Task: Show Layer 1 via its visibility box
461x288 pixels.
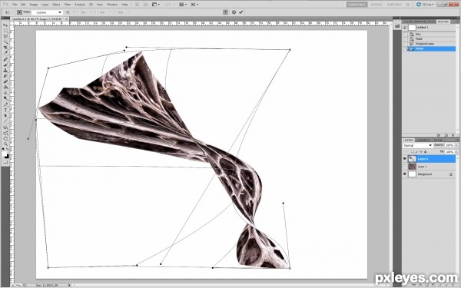Action: [x=405, y=167]
